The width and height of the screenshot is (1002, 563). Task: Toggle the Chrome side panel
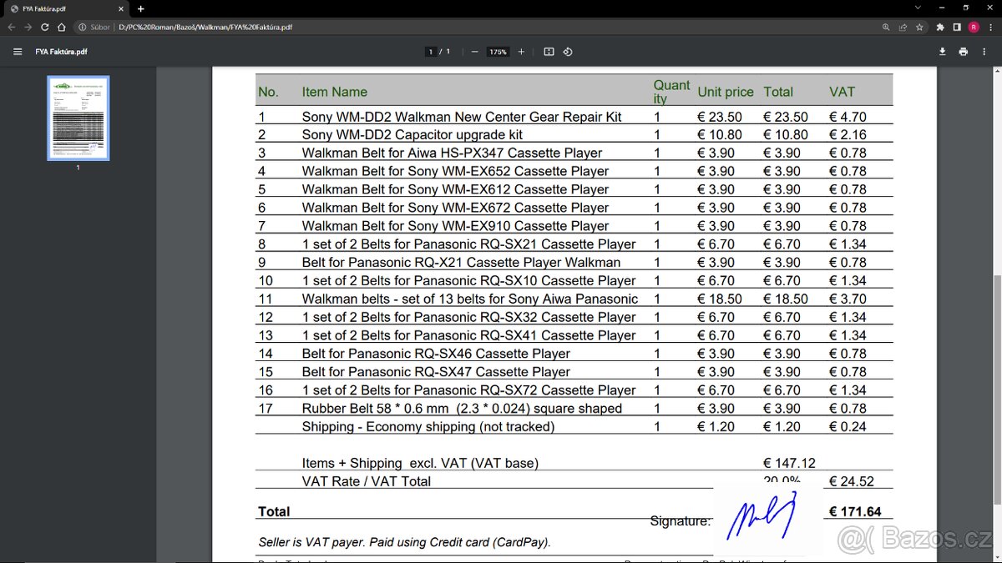tap(957, 27)
